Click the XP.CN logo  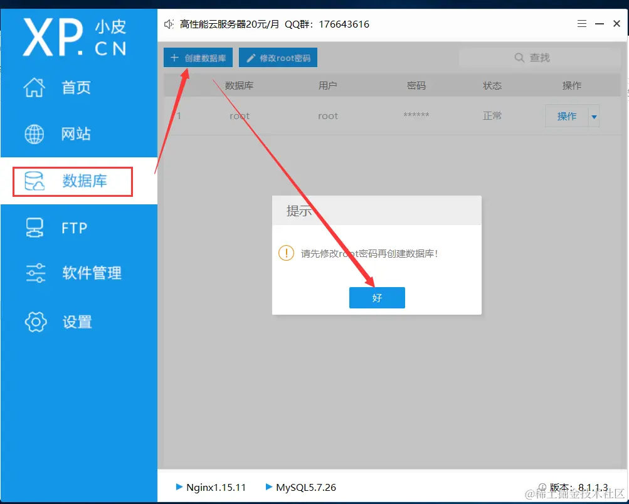(75, 38)
